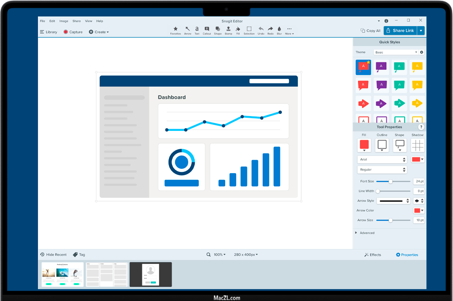Image resolution: width=453 pixels, height=301 pixels.
Task: Click Copy All
Action: click(x=370, y=31)
